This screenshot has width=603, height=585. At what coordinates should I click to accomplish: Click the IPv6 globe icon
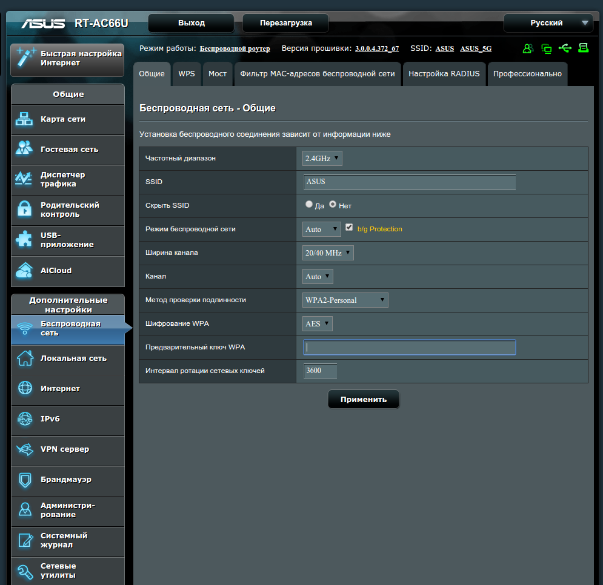25,419
